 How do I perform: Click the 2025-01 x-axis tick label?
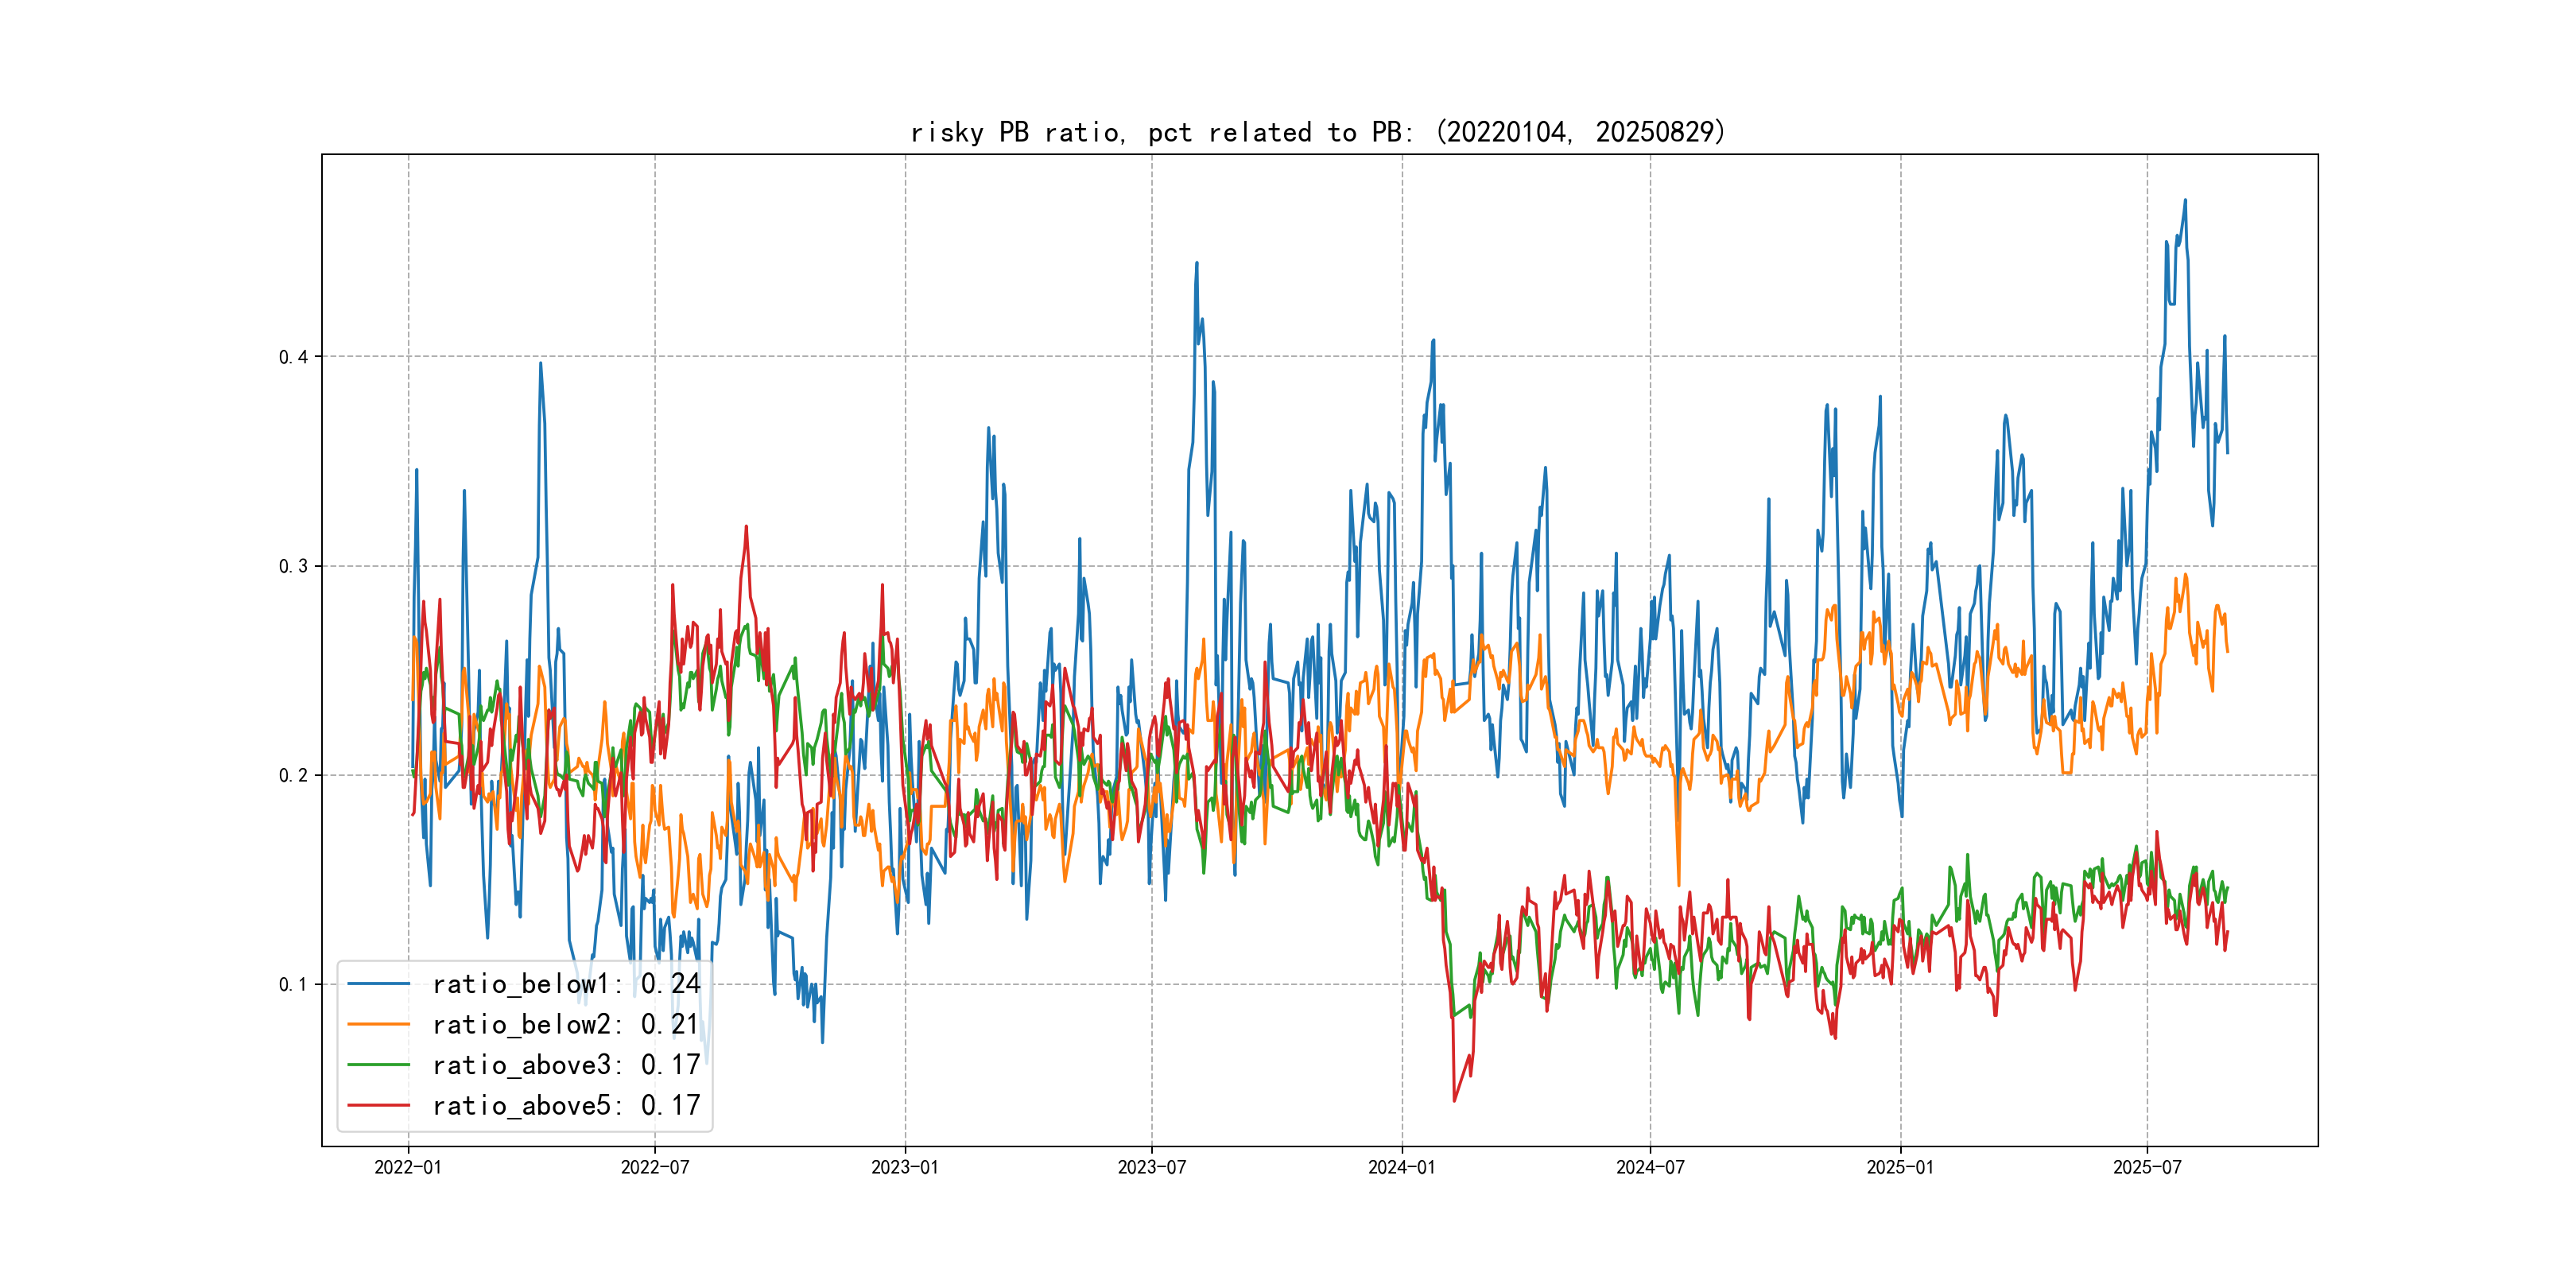pyautogui.click(x=1900, y=1167)
